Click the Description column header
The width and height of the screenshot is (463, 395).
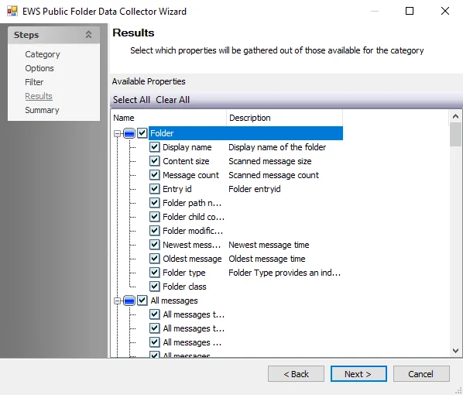285,118
